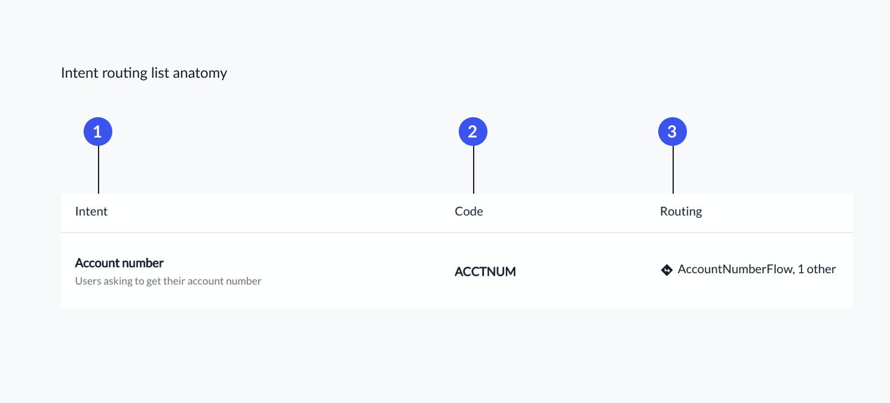Click the 'Users asking to get their account number' description
This screenshot has height=403, width=890.
[168, 281]
